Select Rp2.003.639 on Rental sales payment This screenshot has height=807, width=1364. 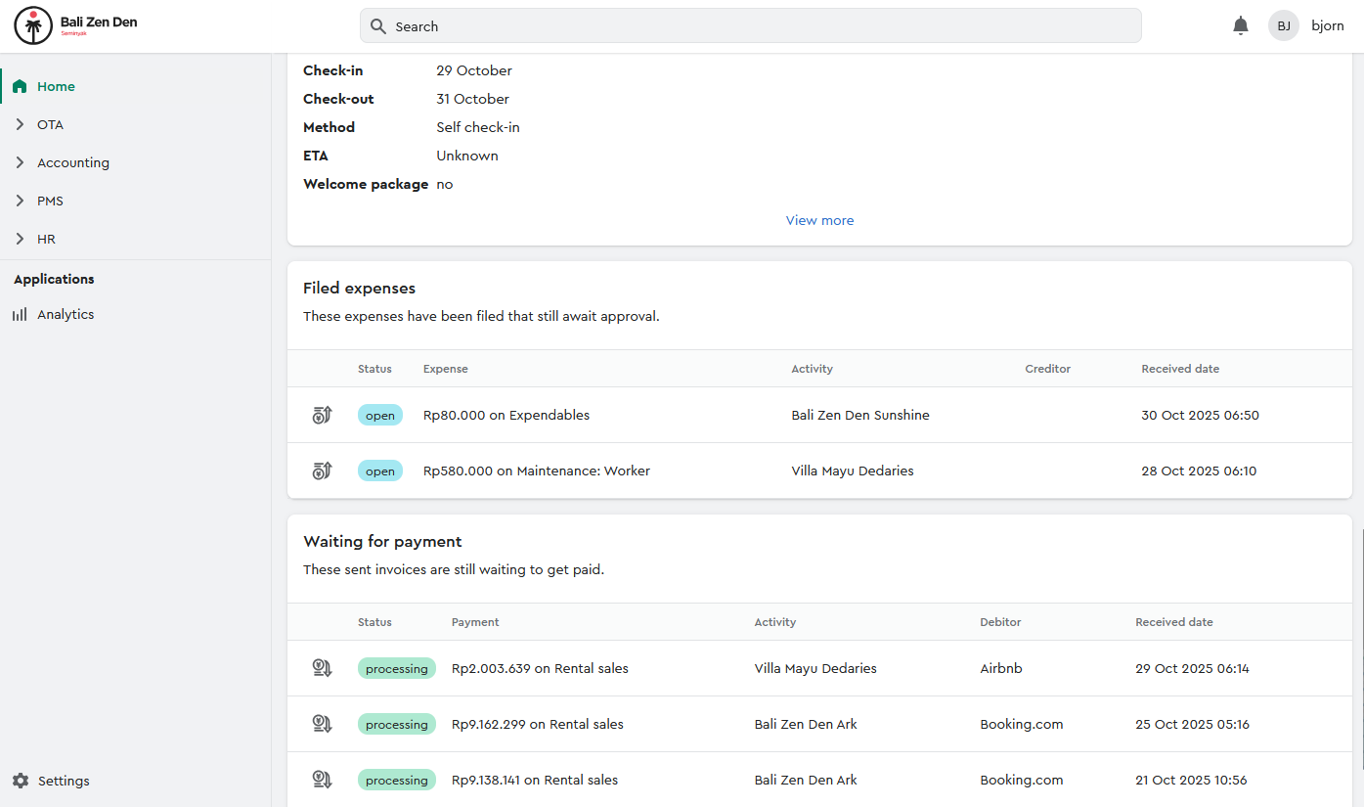coord(540,668)
